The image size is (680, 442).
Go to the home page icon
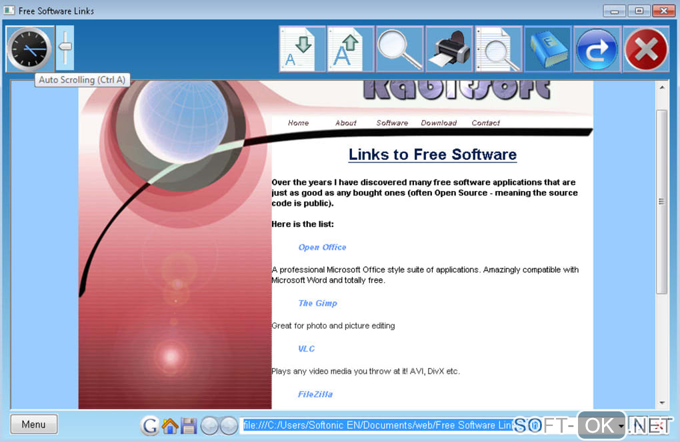pos(169,426)
